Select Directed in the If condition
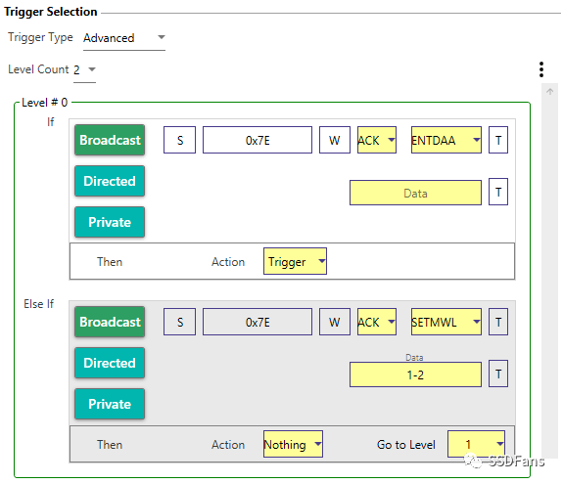 coord(110,181)
